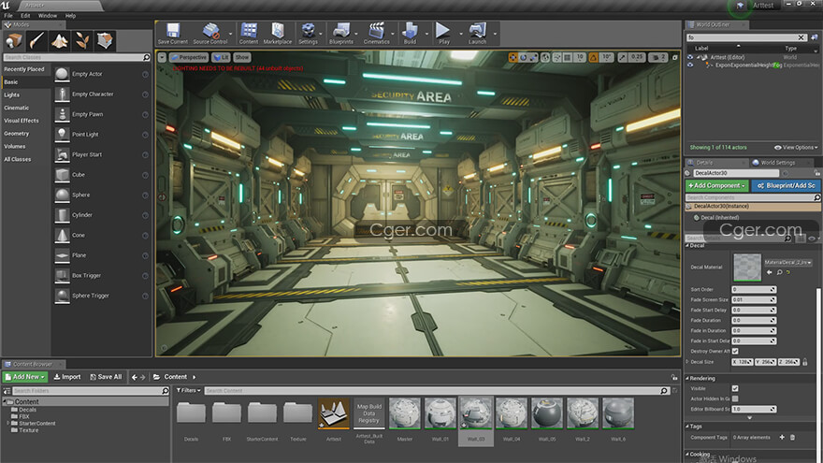Collapse the Decal section in Details
The height and width of the screenshot is (463, 823).
pyautogui.click(x=687, y=245)
